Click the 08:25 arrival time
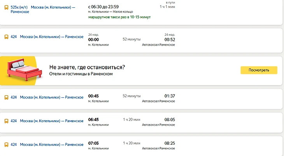The image size is (284, 156). (170, 143)
